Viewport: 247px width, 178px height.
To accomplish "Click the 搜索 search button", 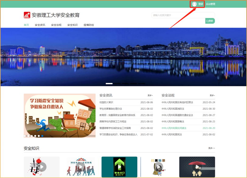I will click(210, 21).
